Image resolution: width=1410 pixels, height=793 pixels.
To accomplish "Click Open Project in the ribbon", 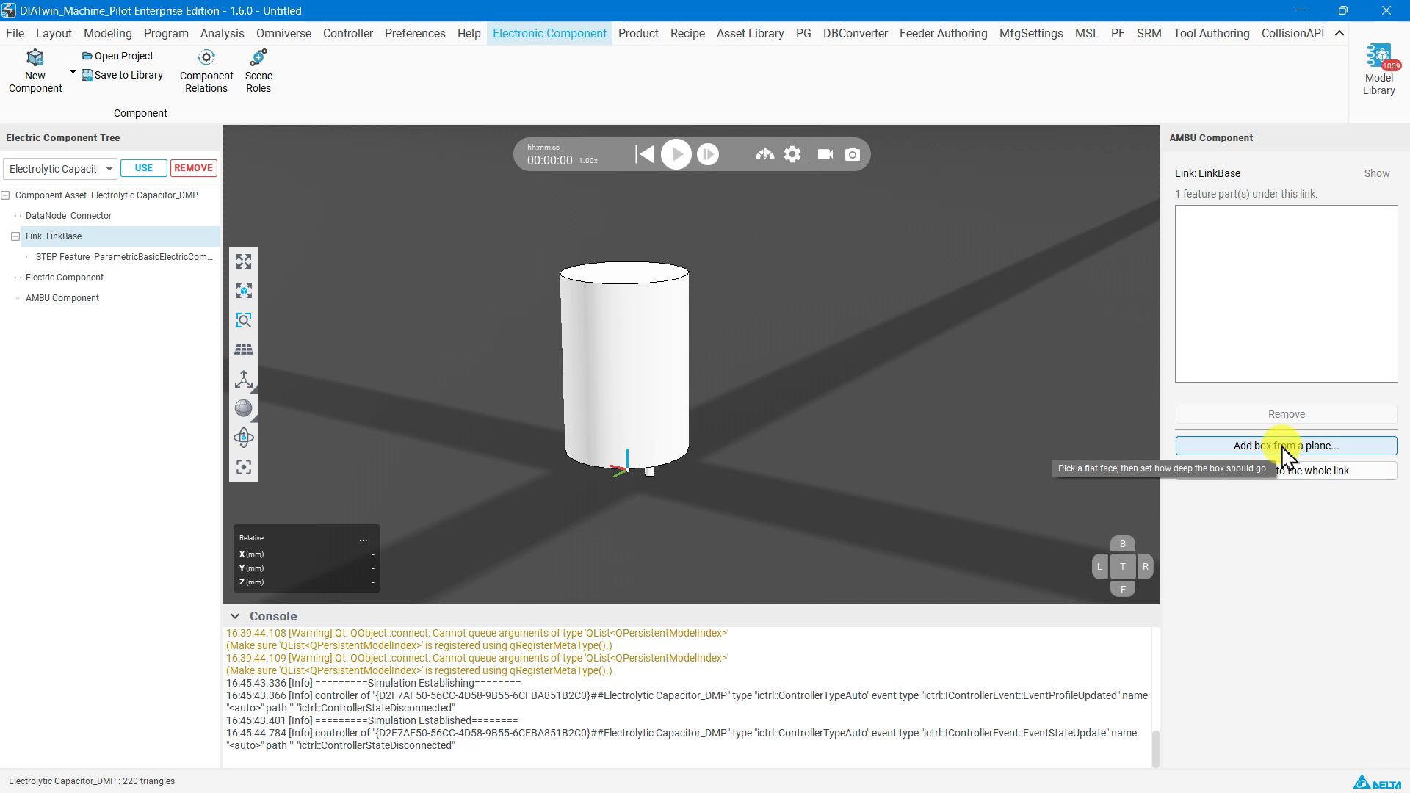I will pos(117,56).
